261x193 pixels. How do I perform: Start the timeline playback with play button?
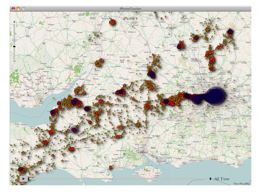tap(24, 179)
